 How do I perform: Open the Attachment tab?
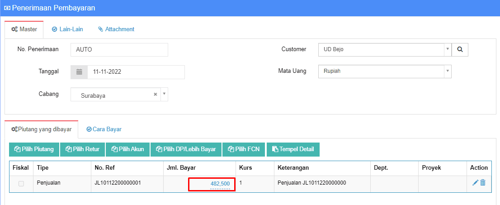[x=116, y=29]
